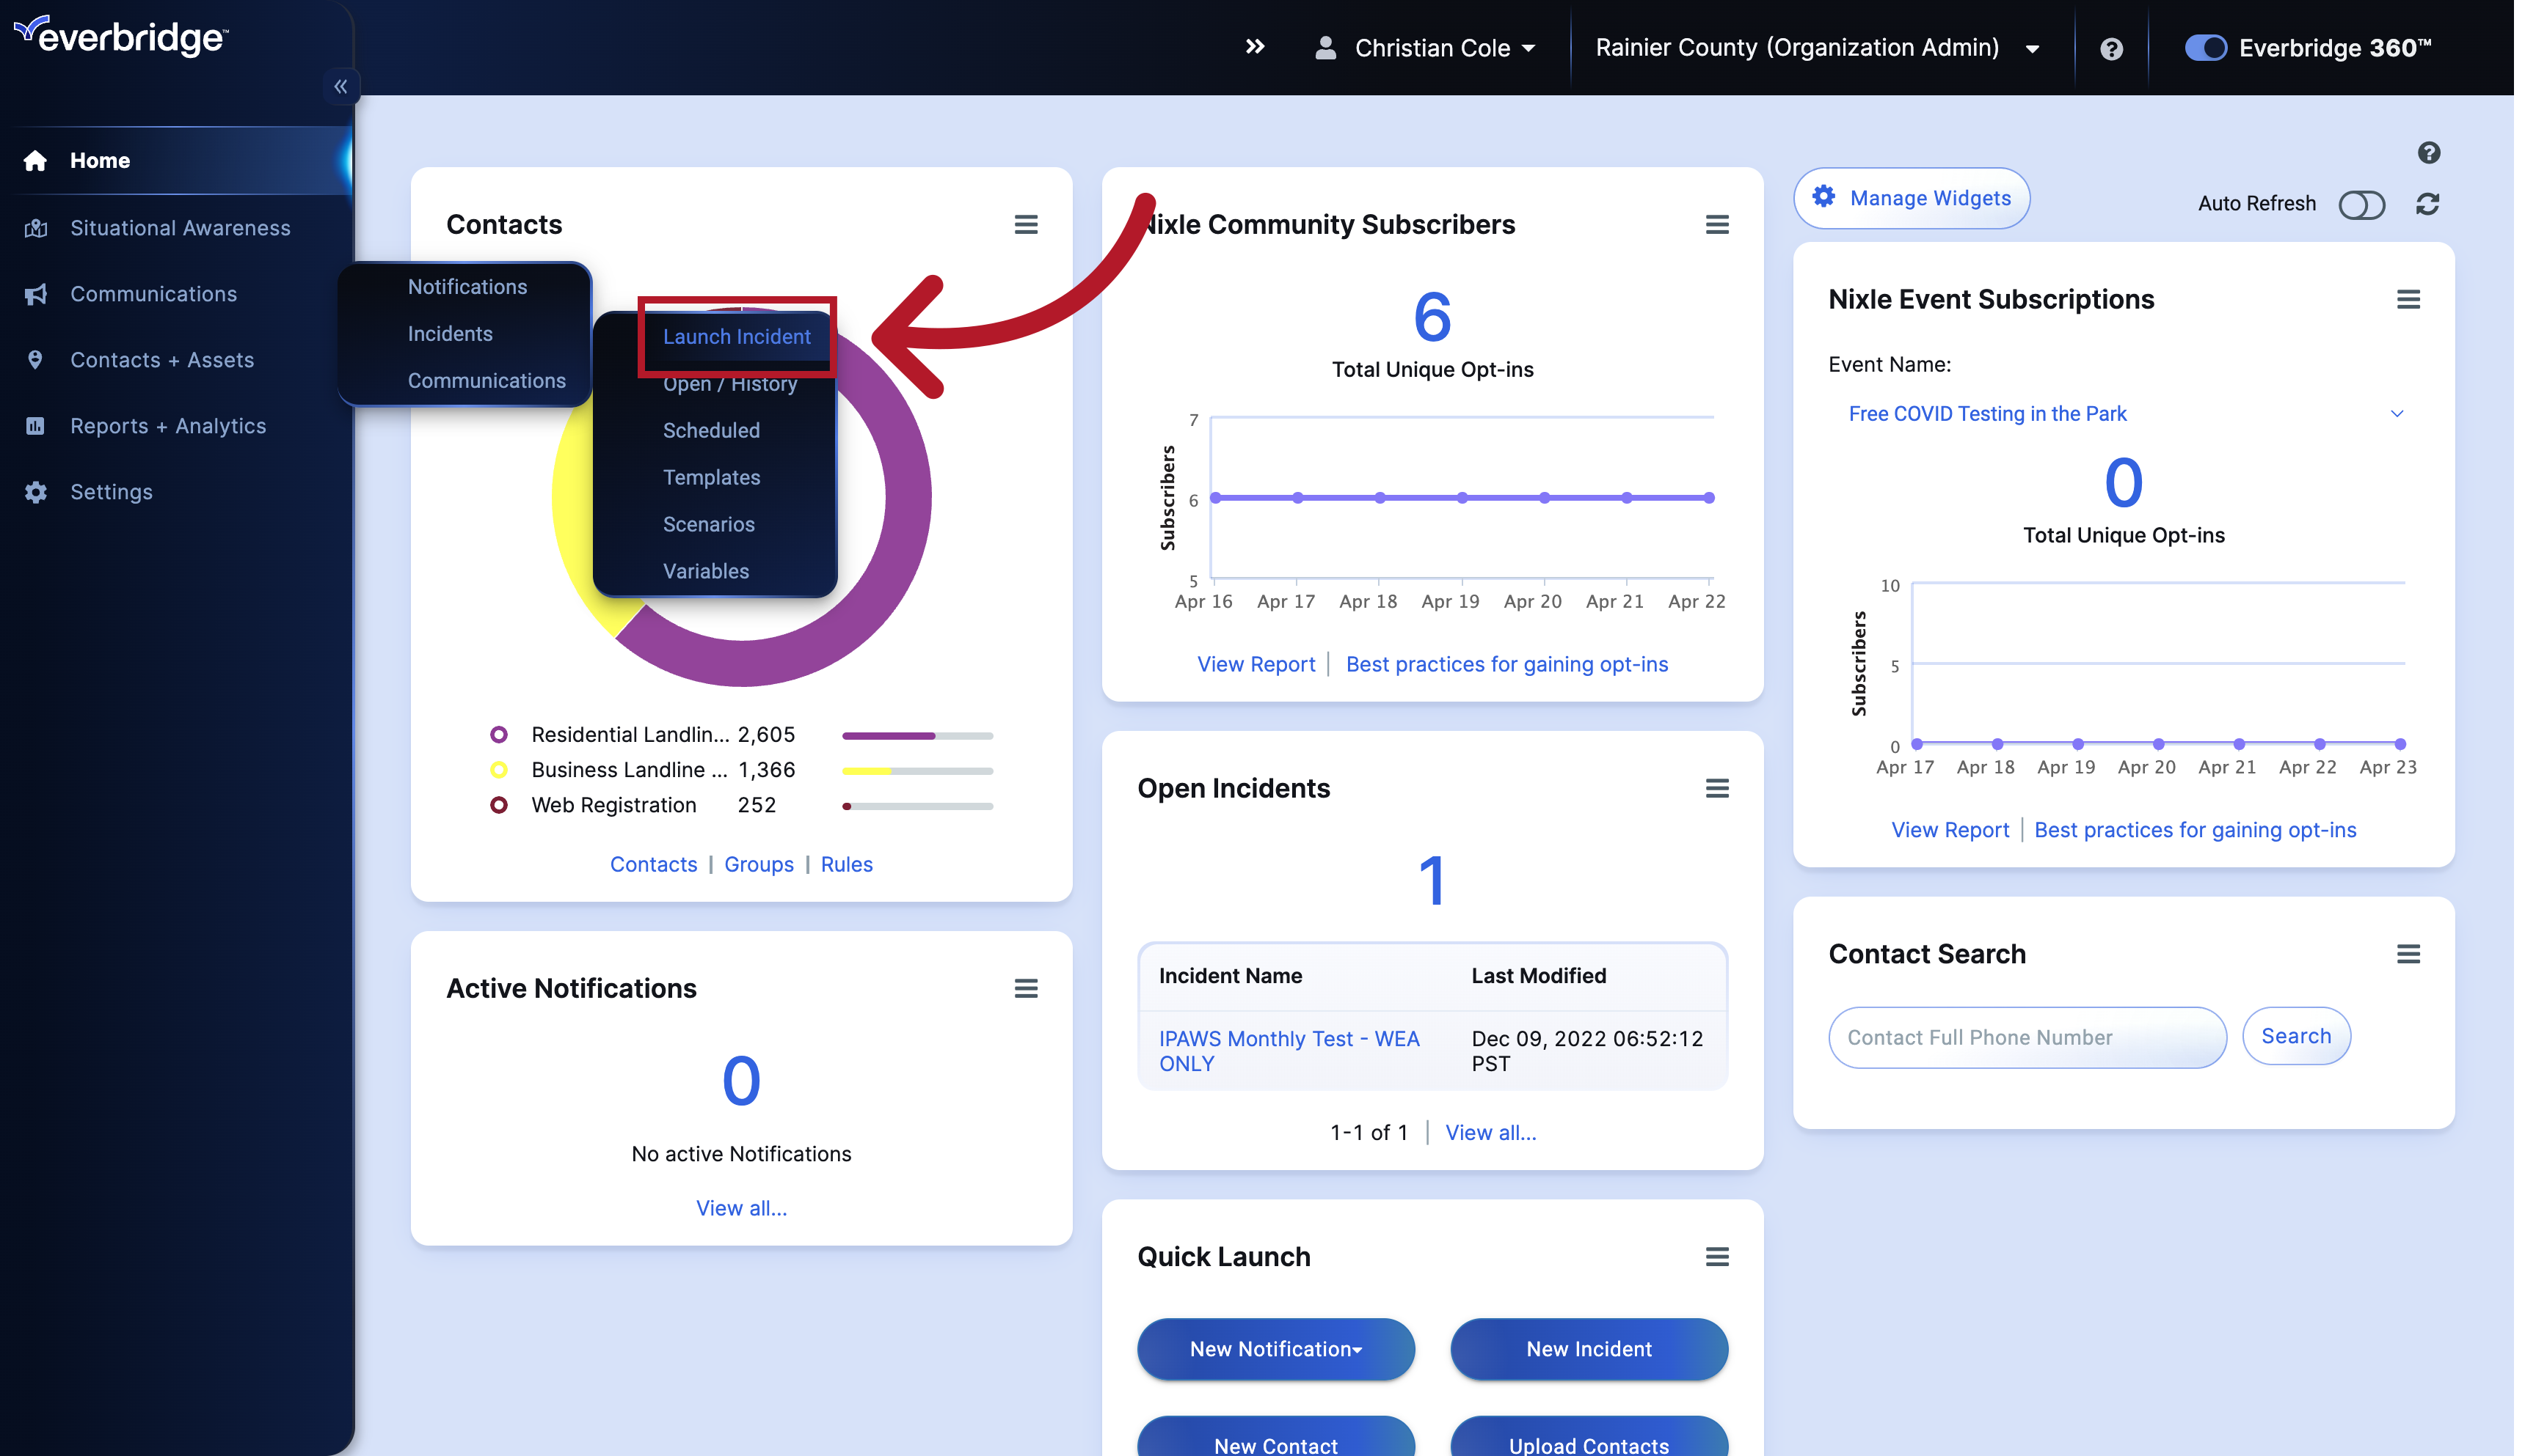Choose Templates in Incidents submenu
2536x1456 pixels.
tap(712, 477)
